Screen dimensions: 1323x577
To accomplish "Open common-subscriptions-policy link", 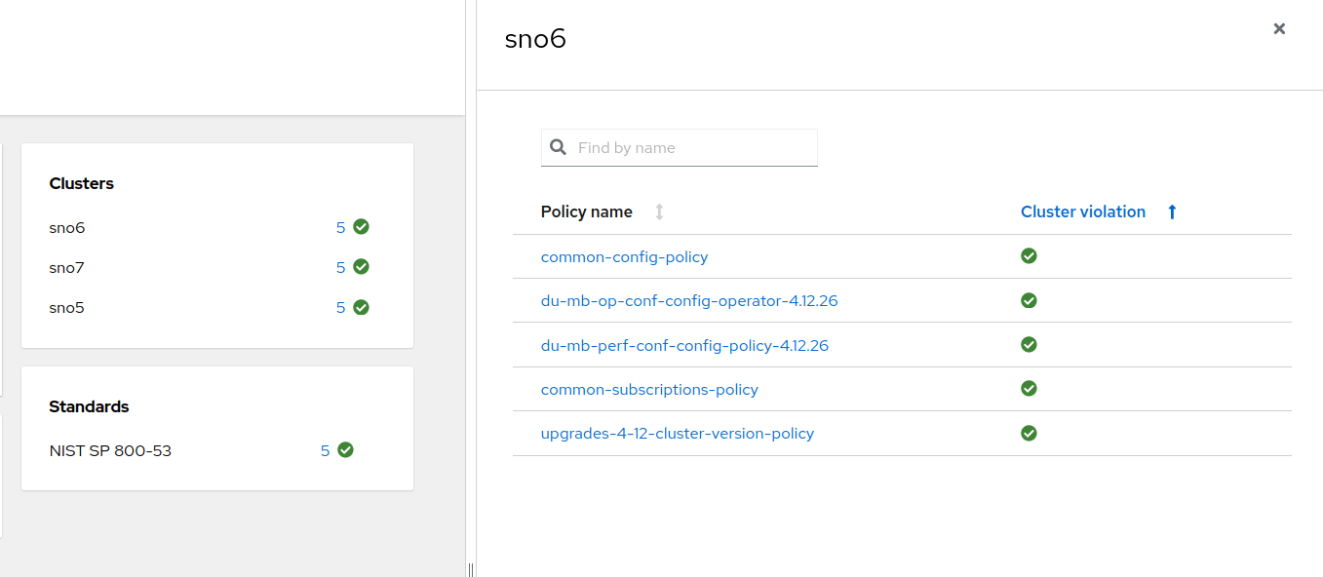I will (649, 390).
